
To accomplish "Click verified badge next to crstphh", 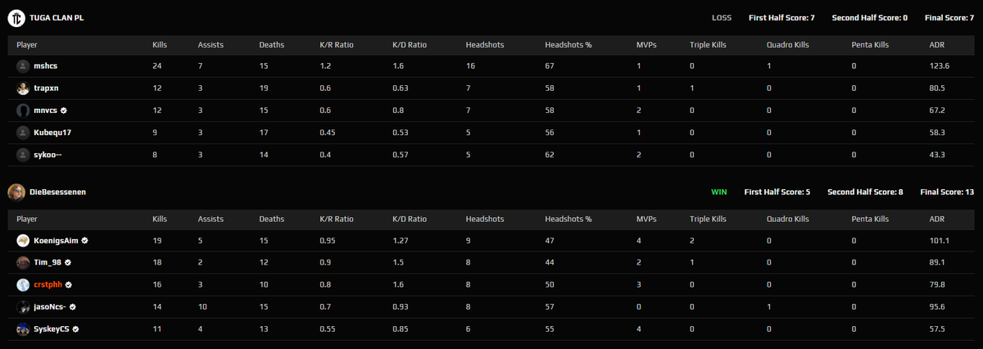I will click(69, 285).
